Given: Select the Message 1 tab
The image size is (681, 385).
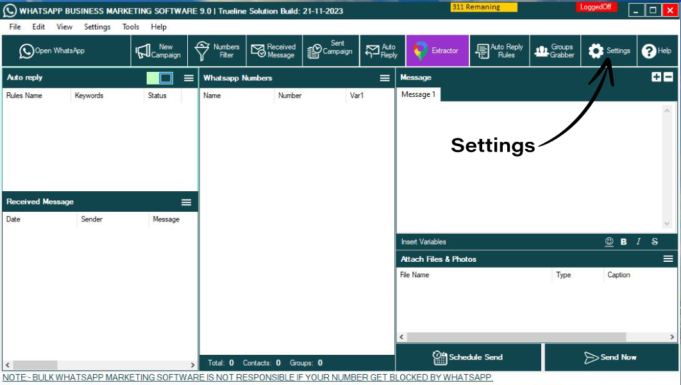Looking at the screenshot, I should click(418, 94).
